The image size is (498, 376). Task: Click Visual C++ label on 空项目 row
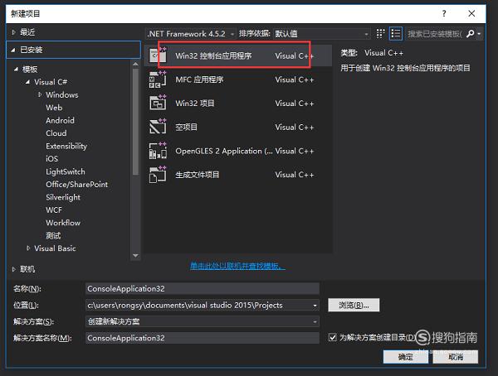point(295,128)
